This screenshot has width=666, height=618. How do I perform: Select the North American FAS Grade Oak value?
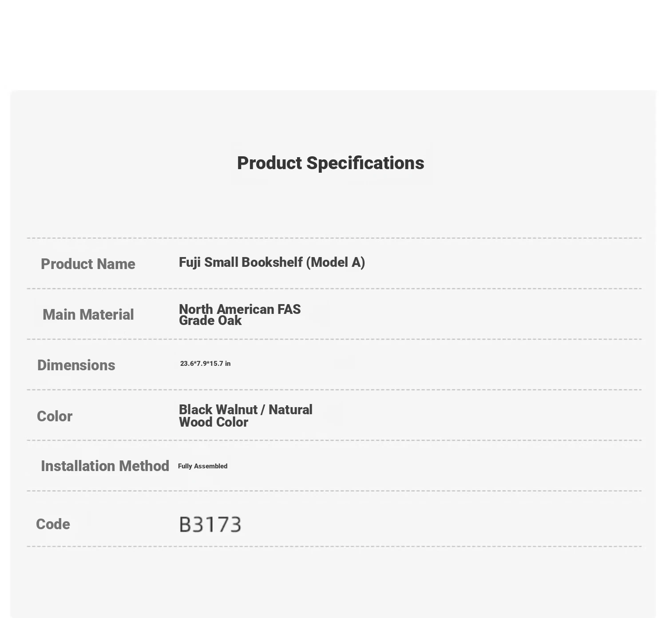[x=240, y=315]
